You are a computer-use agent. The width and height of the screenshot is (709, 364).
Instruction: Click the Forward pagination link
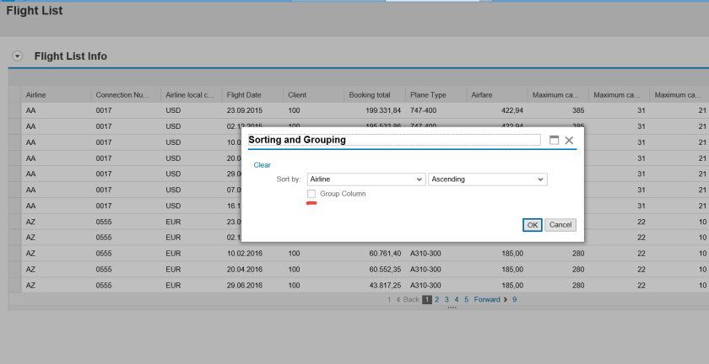487,299
